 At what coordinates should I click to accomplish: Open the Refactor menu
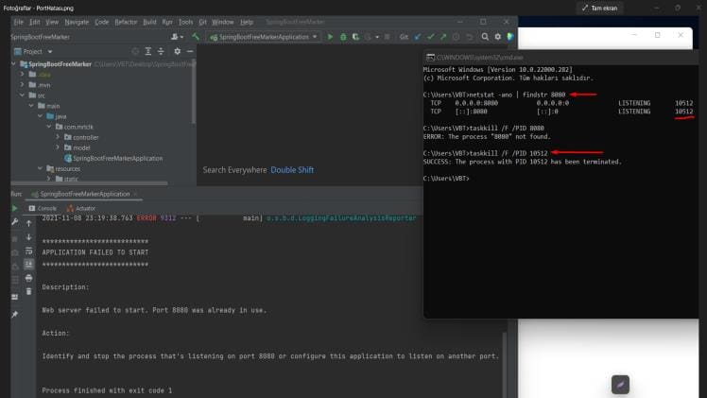pos(126,21)
